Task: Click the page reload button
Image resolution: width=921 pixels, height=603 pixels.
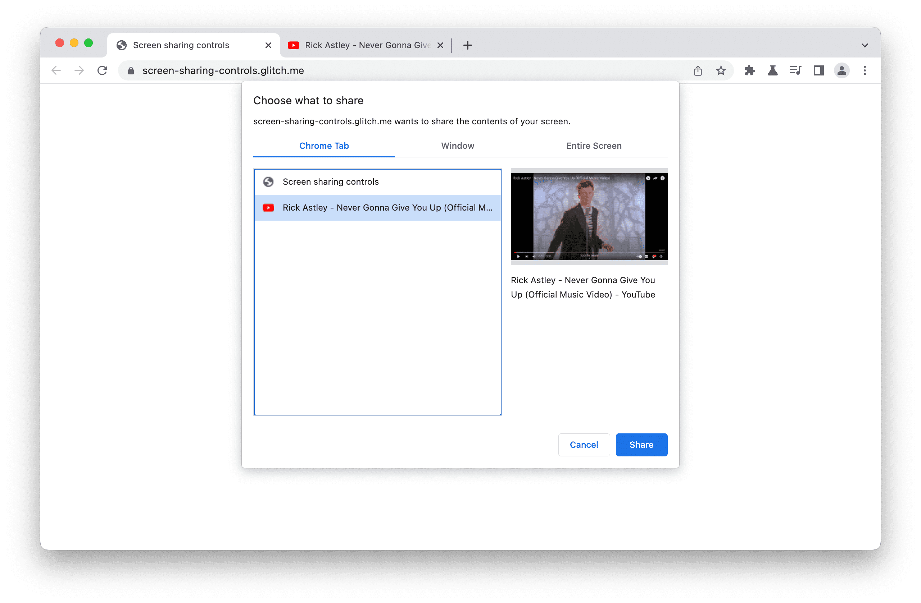Action: tap(103, 70)
